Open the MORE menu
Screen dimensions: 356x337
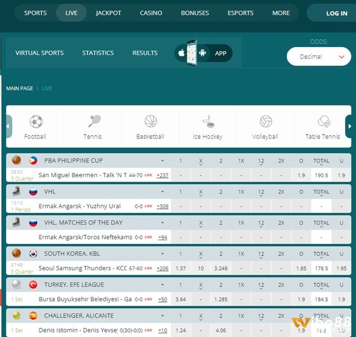tap(281, 13)
